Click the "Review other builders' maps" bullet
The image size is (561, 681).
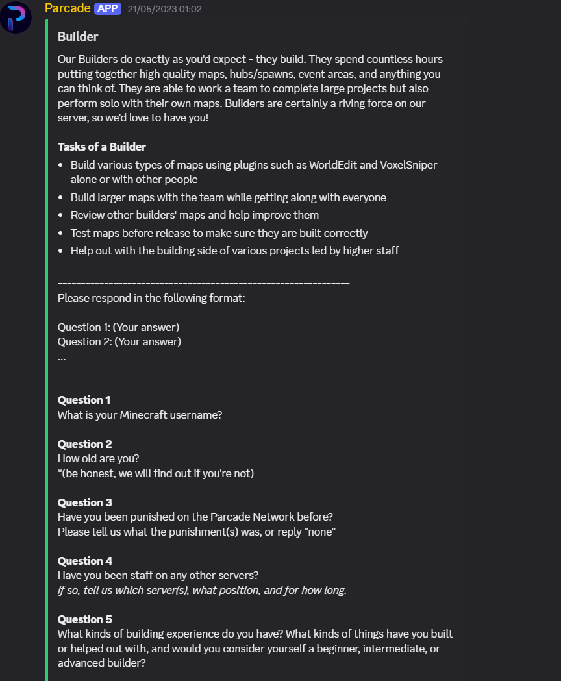tap(194, 215)
